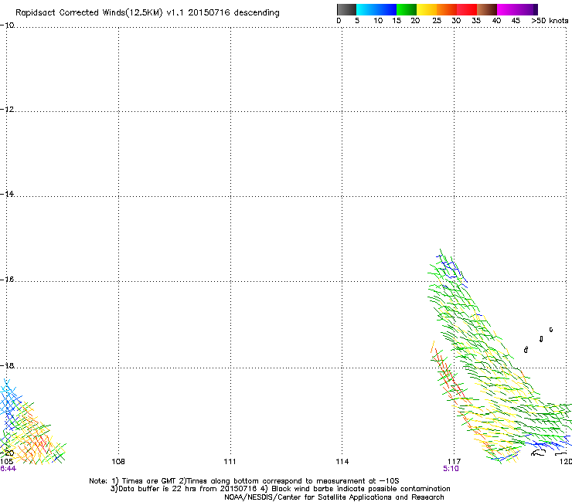Click the purple 6:44 pass time label
The height and width of the screenshot is (502, 572).
(x=8, y=469)
